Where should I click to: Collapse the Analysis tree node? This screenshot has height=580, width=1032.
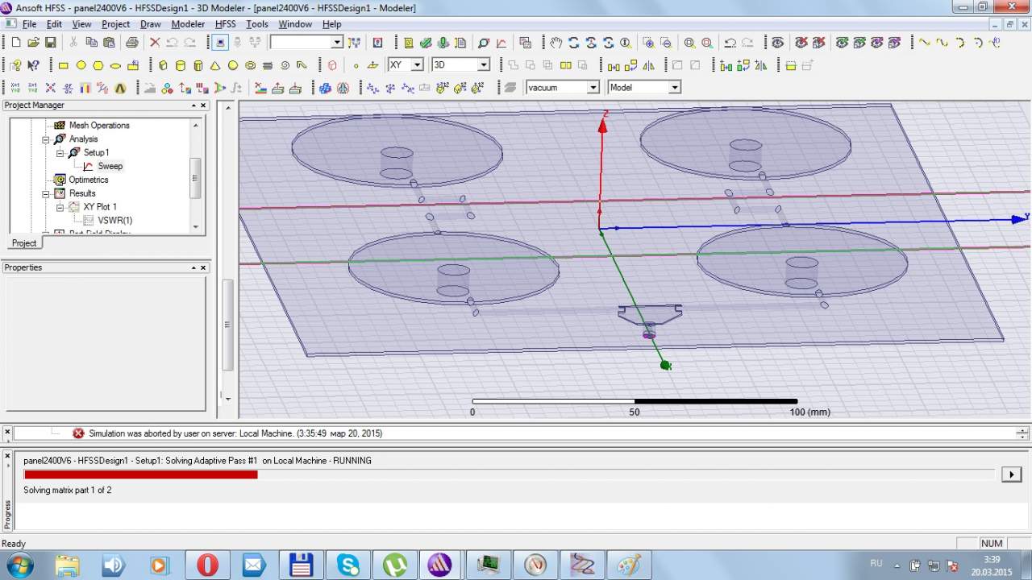click(46, 139)
